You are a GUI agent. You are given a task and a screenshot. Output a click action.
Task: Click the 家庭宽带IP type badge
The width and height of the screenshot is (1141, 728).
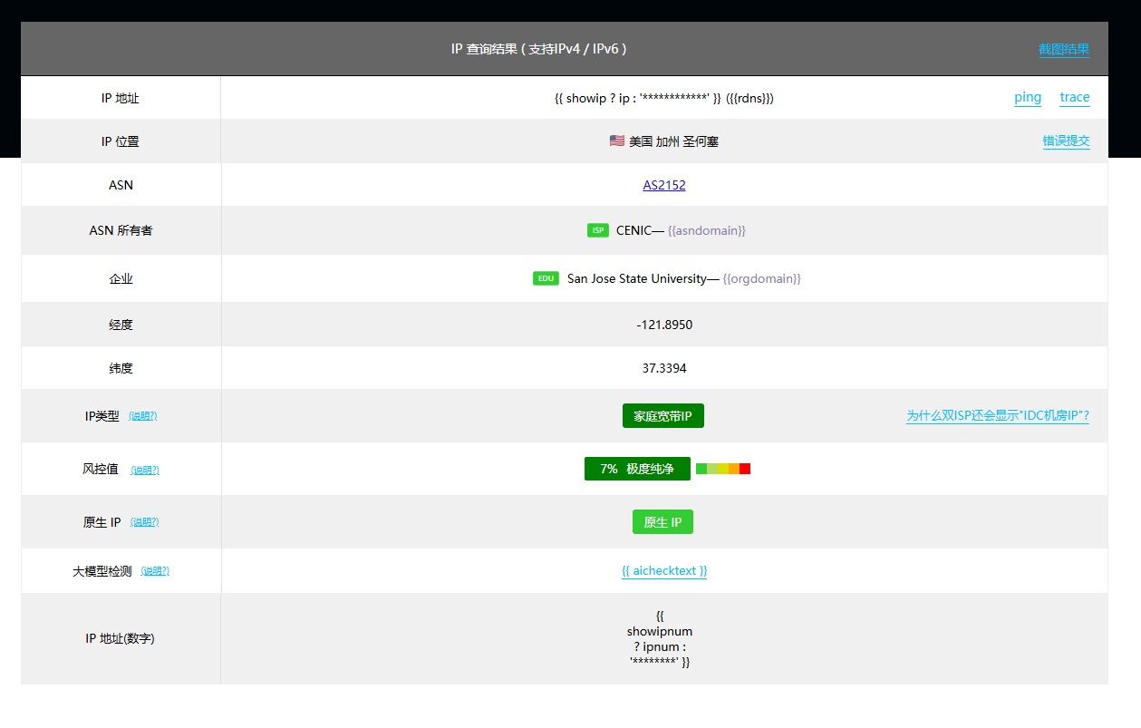pos(662,416)
